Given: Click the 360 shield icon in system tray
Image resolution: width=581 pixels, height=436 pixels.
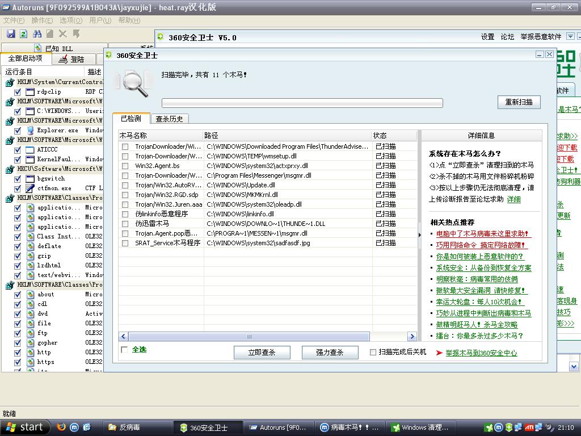Looking at the screenshot, I should (509, 427).
